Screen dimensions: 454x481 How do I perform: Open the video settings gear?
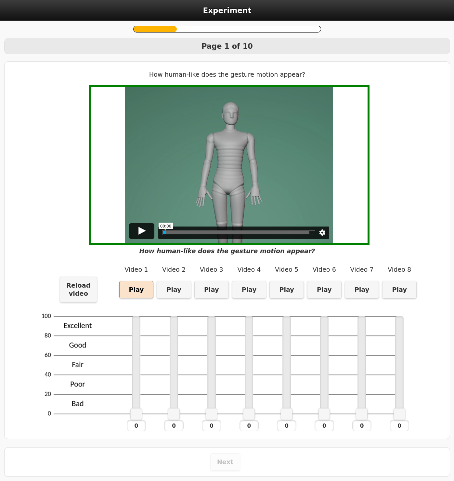(x=322, y=232)
